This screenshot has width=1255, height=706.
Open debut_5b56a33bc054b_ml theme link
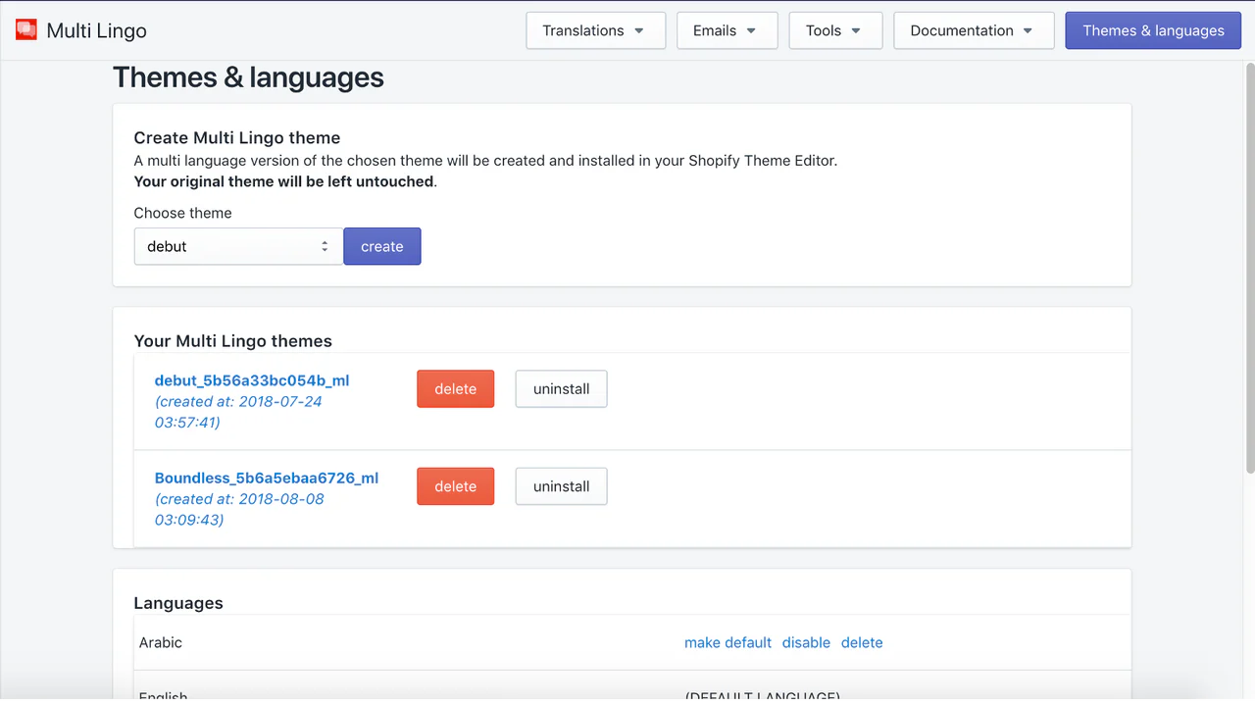pos(252,380)
